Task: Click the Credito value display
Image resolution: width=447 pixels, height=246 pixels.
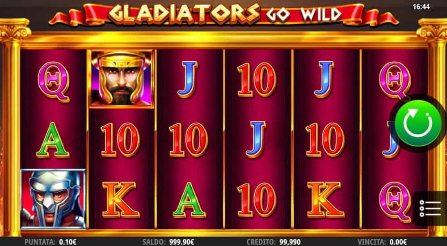Action: pyautogui.click(x=274, y=242)
